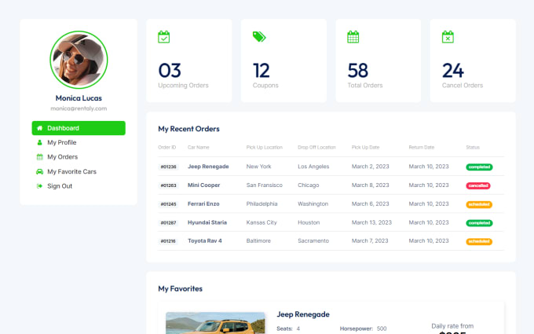Click the Coupons tags icon
Screen dimensions: 534x334
tap(259, 36)
